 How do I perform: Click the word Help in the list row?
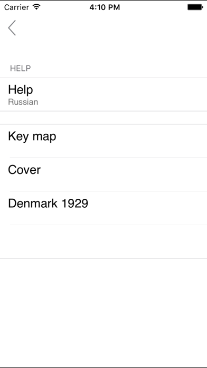click(21, 90)
